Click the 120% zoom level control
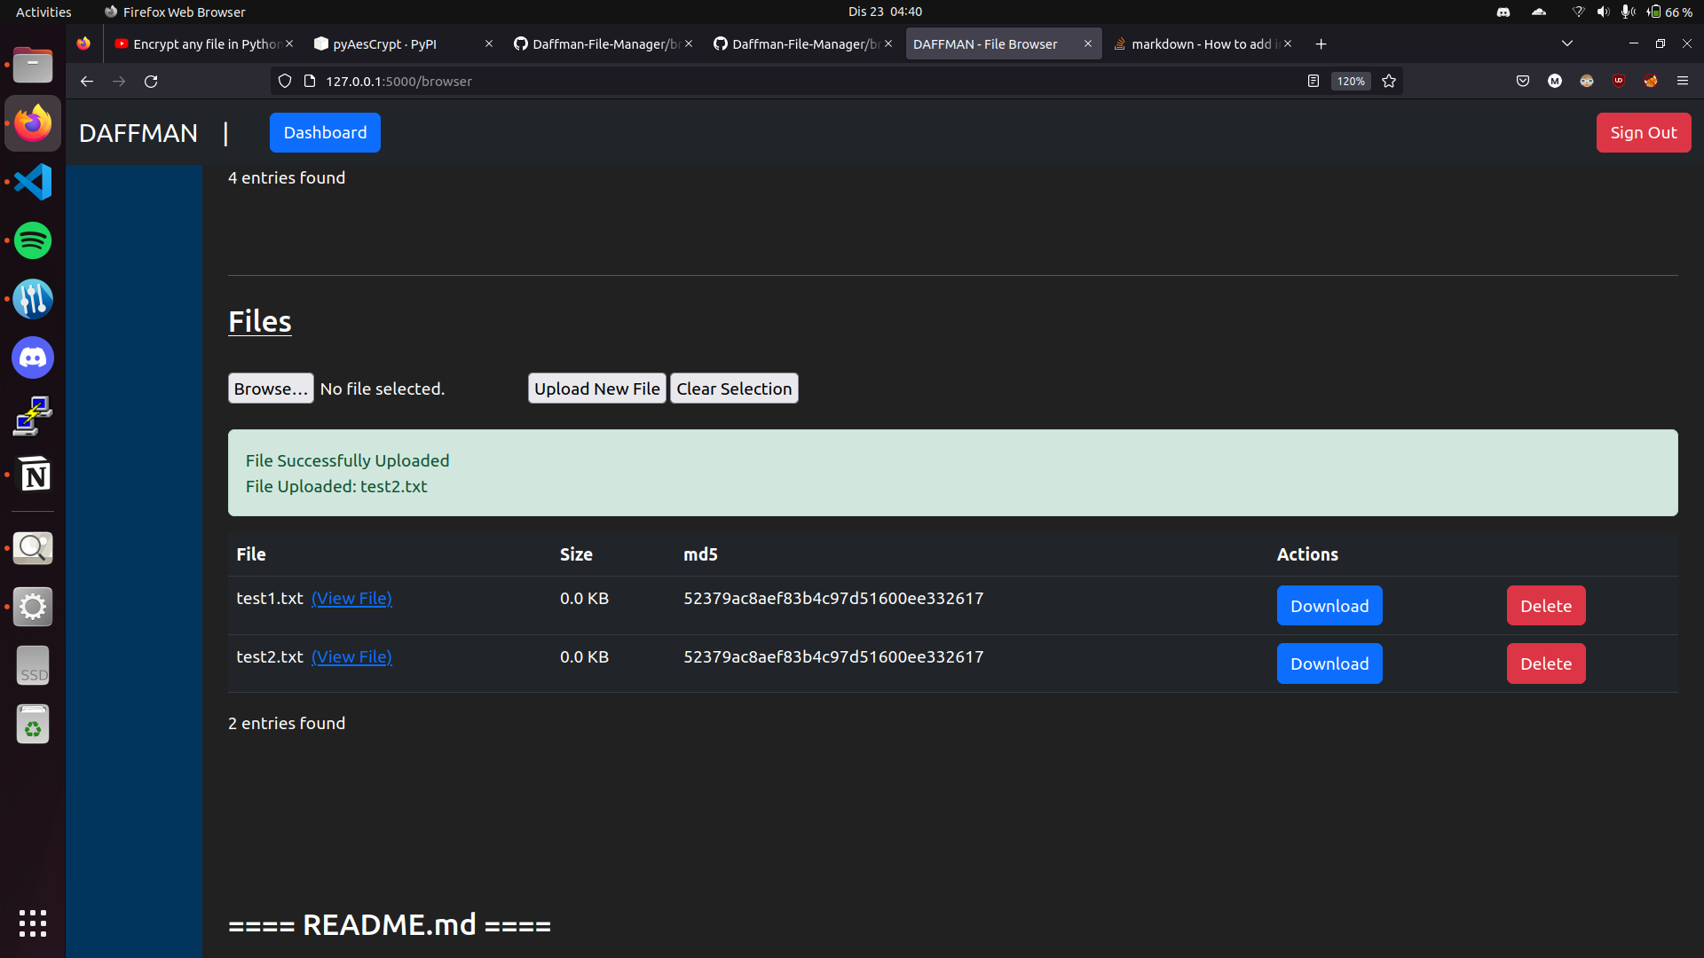Screen dimensions: 1704x958 (1350, 81)
